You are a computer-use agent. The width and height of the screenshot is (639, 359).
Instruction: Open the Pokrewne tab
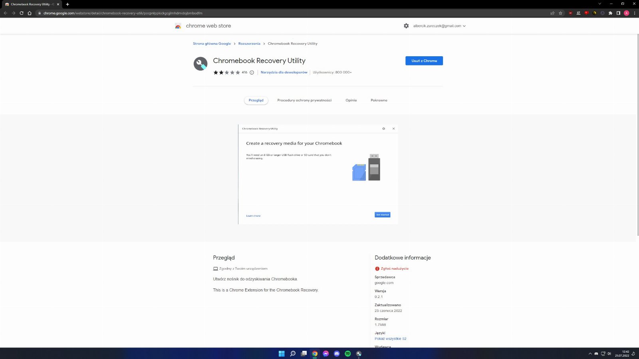pyautogui.click(x=379, y=101)
